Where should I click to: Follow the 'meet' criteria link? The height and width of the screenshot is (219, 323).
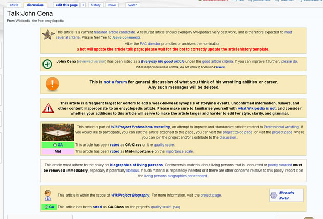[288, 32]
